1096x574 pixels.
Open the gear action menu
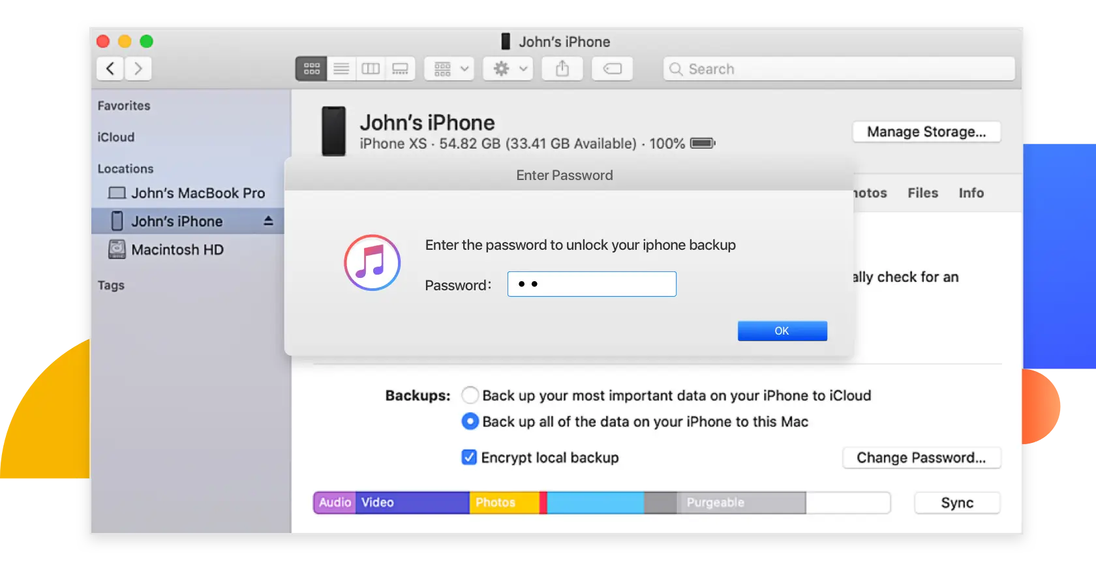click(508, 68)
